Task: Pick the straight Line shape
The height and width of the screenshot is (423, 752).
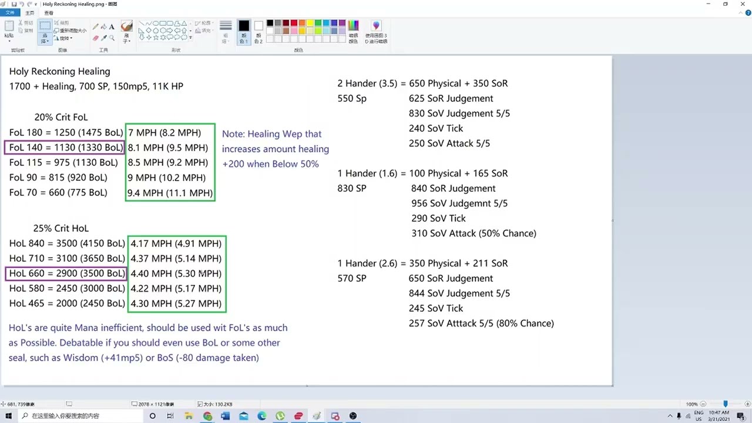Action: pos(141,23)
